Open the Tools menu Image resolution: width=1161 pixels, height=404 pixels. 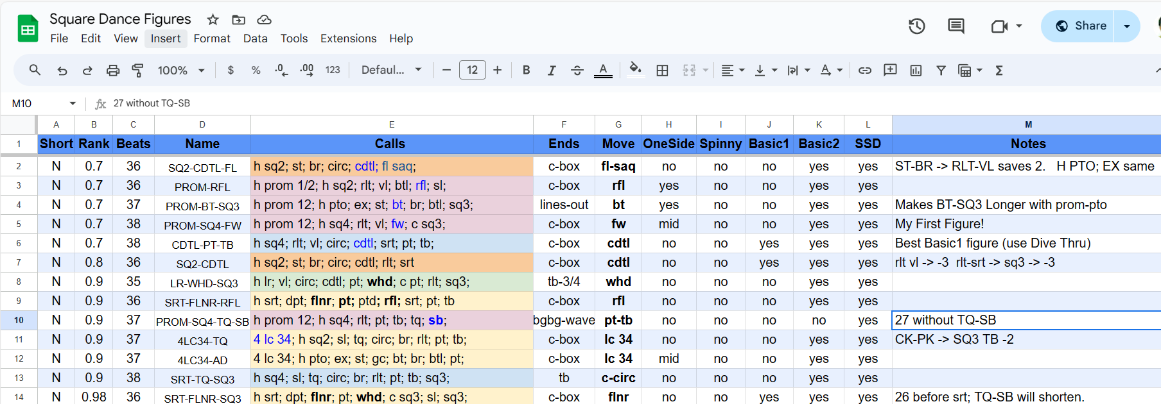coord(294,38)
